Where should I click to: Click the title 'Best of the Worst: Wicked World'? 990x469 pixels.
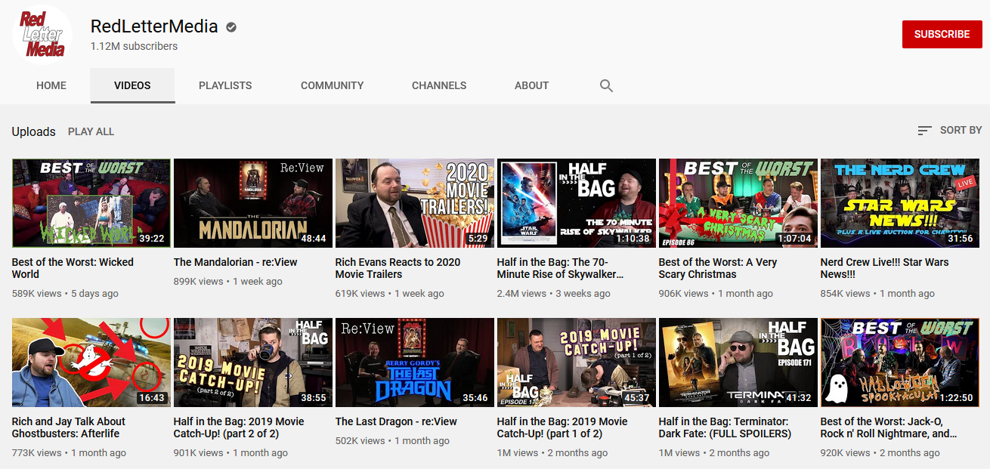point(73,268)
